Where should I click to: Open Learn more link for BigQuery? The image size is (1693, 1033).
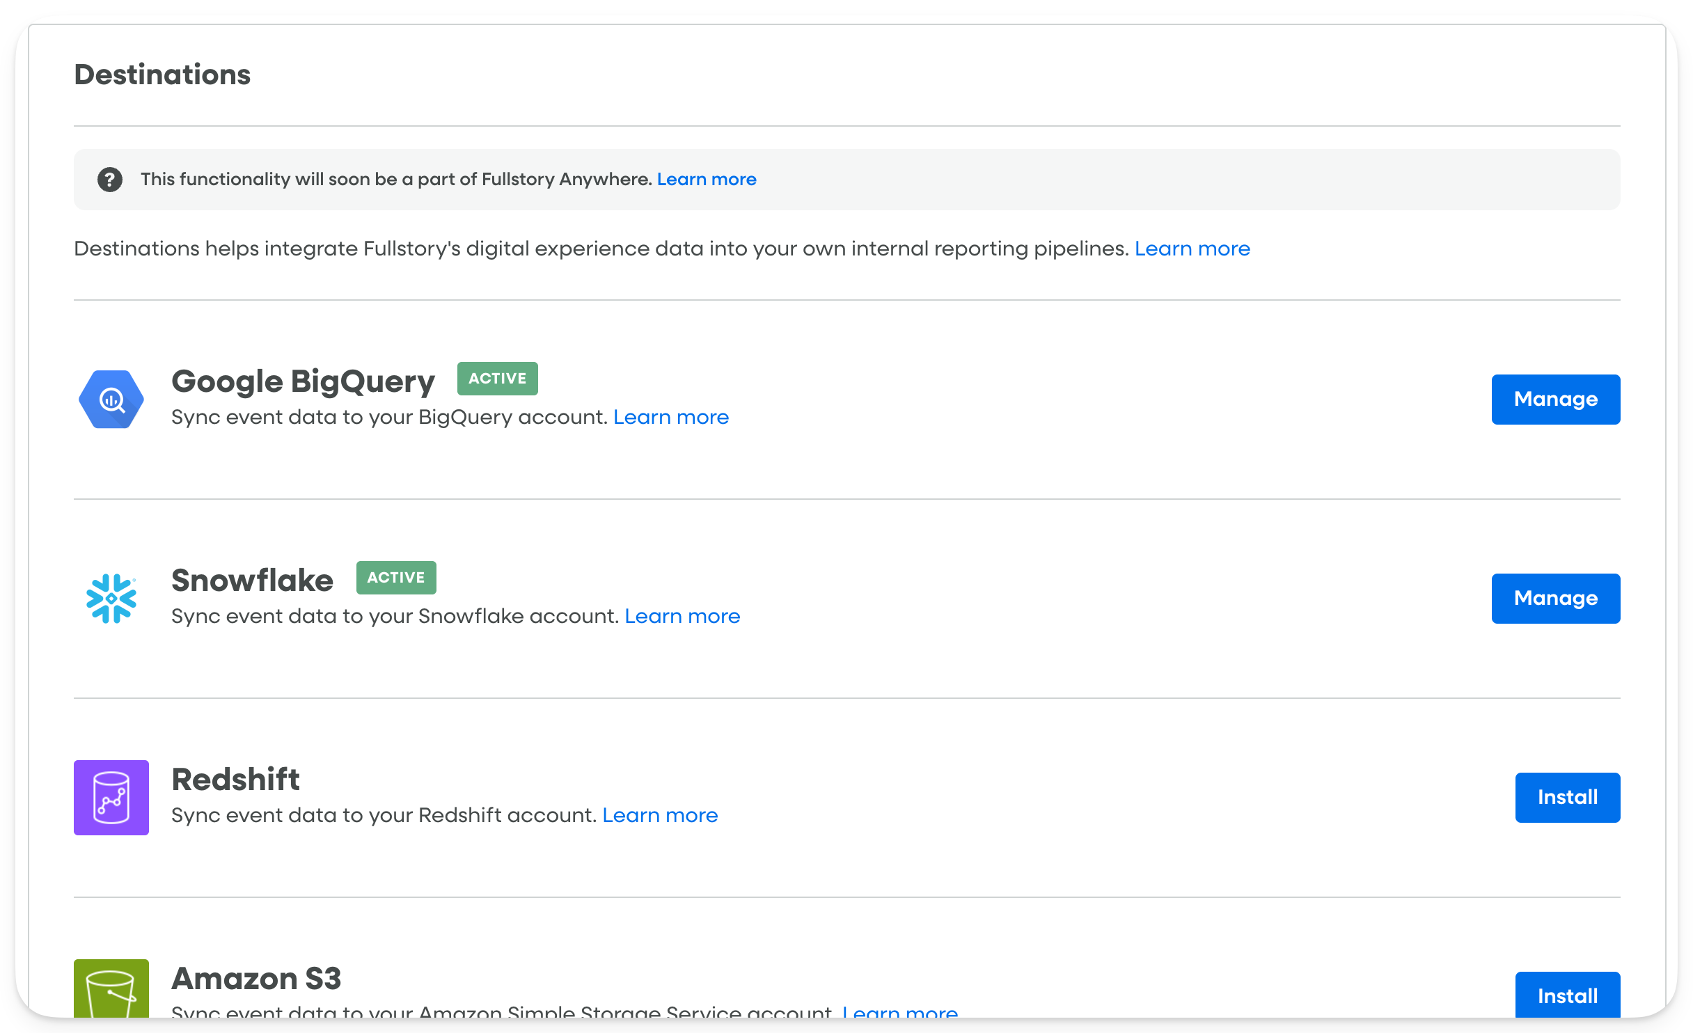point(671,417)
